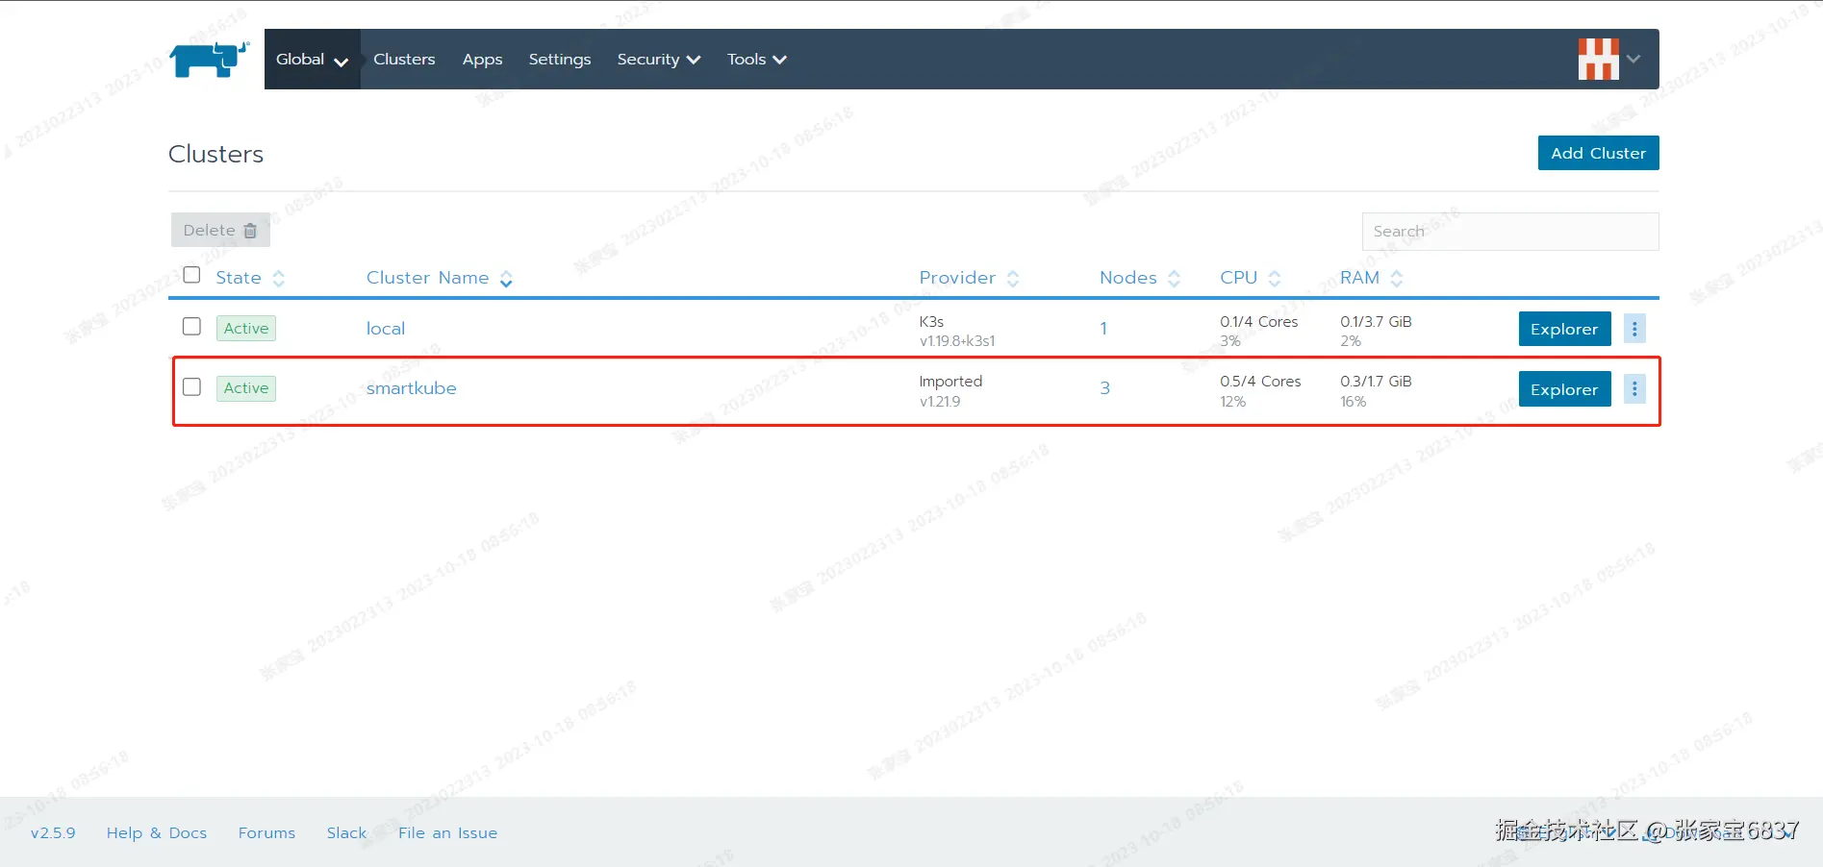Open the Slack footer link

tap(346, 832)
